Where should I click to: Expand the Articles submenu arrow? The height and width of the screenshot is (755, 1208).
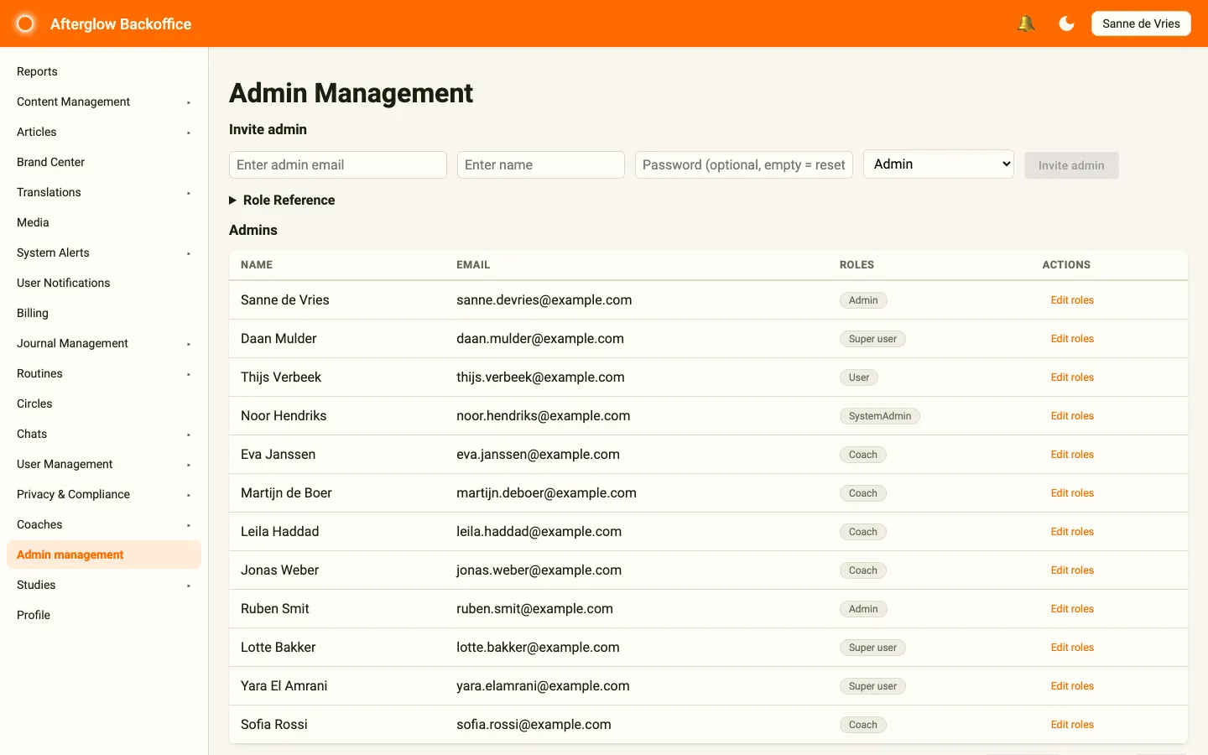(189, 133)
